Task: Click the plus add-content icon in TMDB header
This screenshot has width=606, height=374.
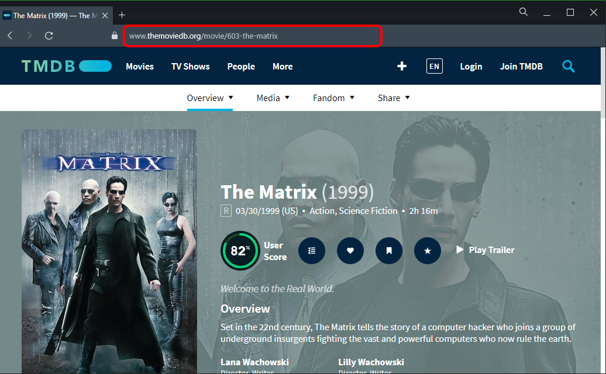Action: point(402,67)
